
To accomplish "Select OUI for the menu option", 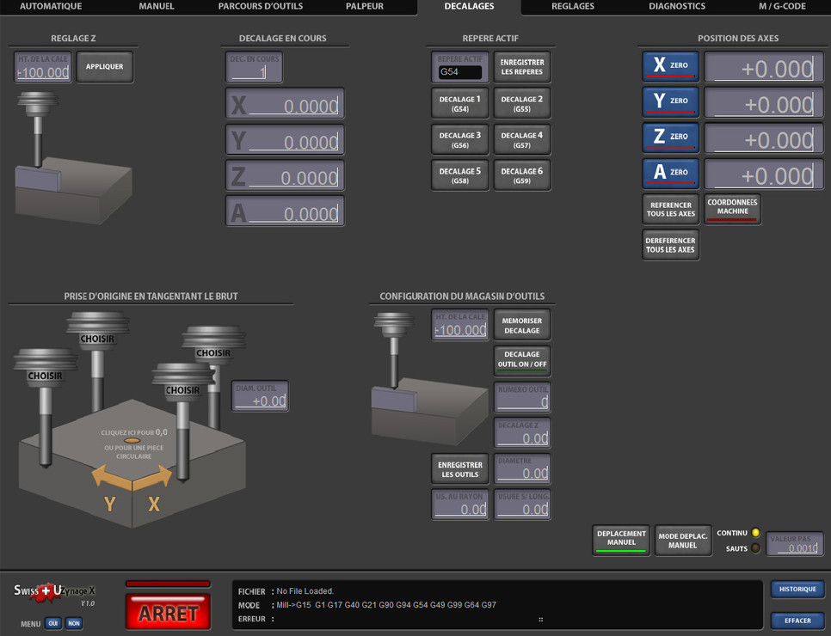I will tap(53, 624).
